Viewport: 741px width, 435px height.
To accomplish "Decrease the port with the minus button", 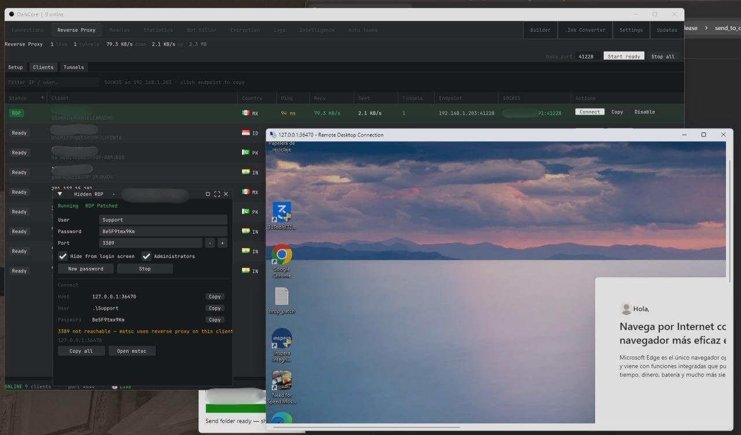I will click(210, 243).
